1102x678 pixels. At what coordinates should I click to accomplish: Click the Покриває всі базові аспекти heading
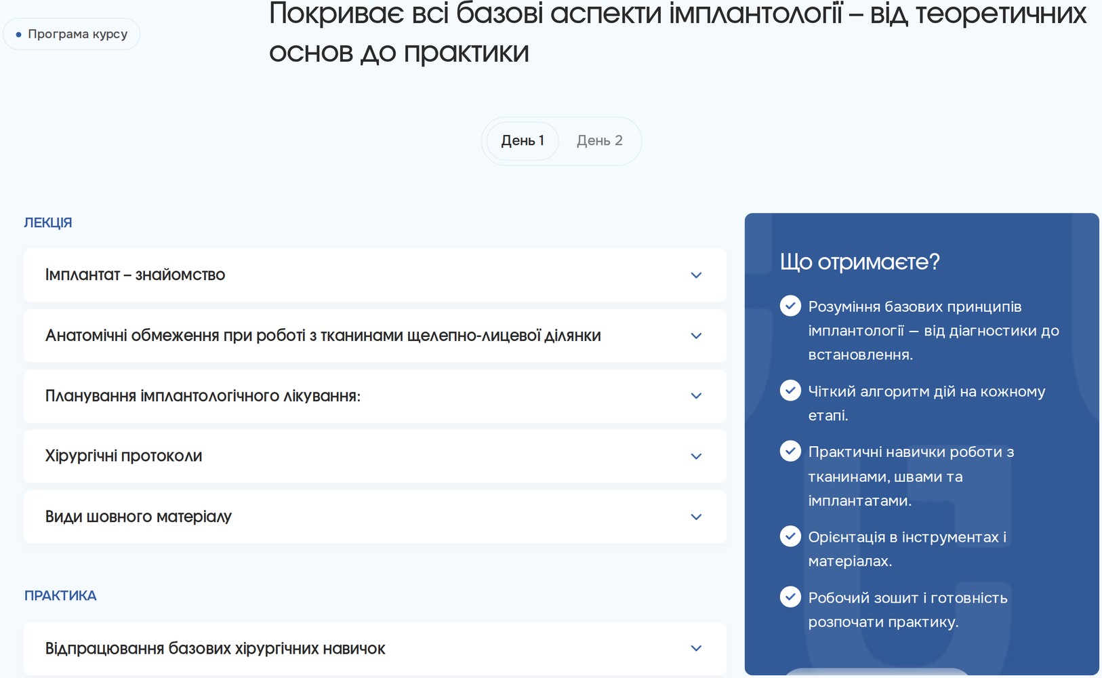(x=678, y=33)
